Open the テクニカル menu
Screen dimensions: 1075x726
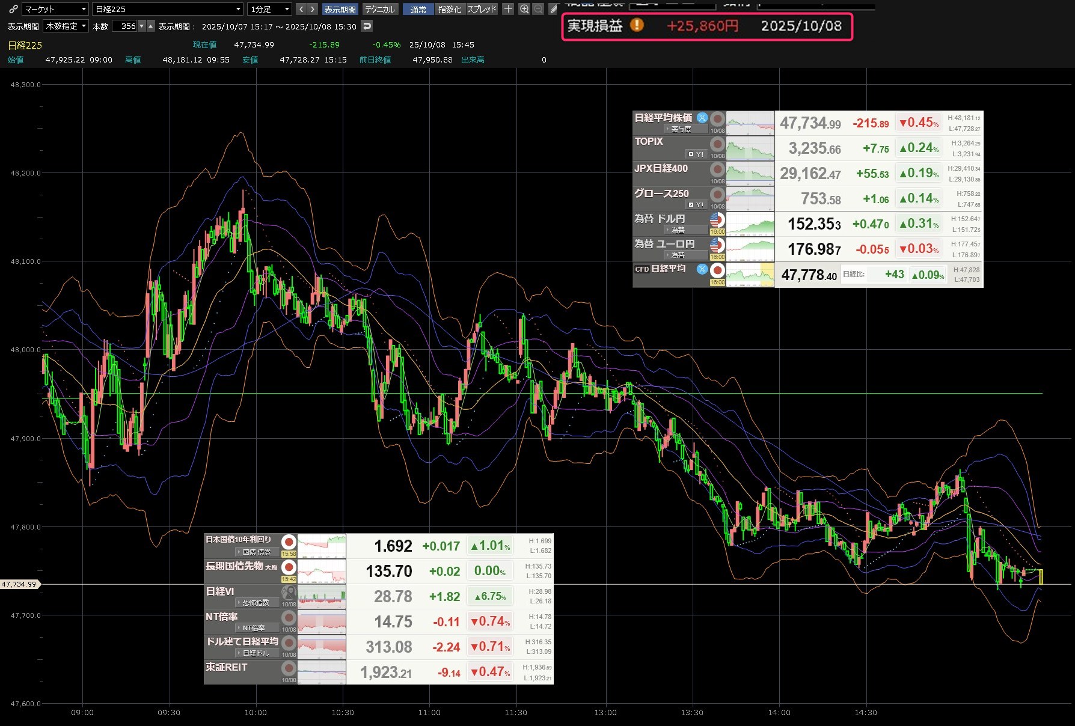[x=380, y=9]
